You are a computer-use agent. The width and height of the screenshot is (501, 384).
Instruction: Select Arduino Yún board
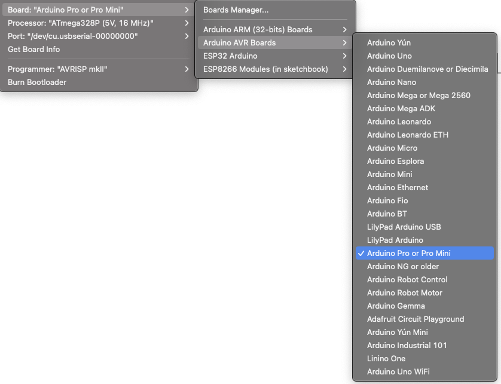pyautogui.click(x=424, y=42)
